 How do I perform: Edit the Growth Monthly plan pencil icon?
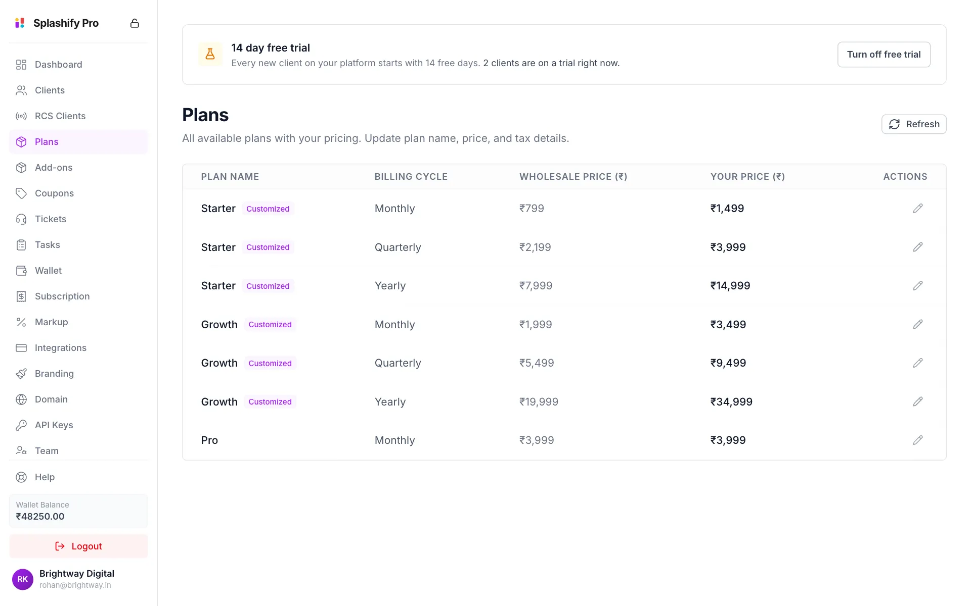click(x=918, y=324)
